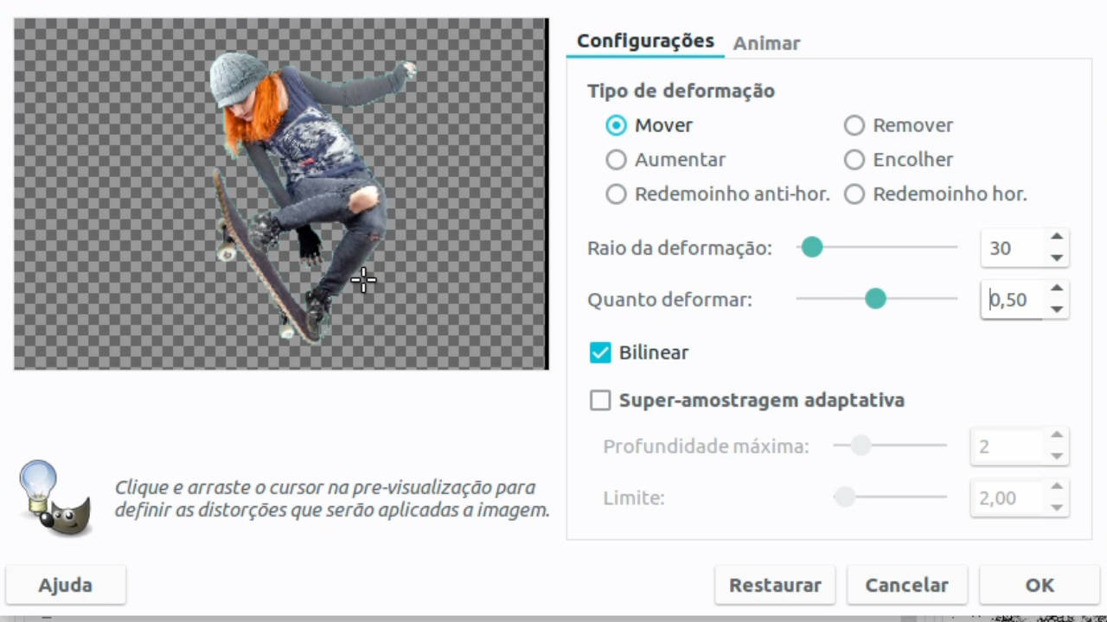Click the Limite slider handle
1107x622 pixels.
pos(844,497)
